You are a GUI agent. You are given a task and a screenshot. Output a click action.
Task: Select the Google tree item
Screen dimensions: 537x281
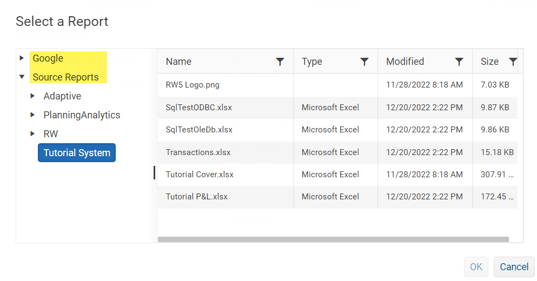(x=48, y=58)
